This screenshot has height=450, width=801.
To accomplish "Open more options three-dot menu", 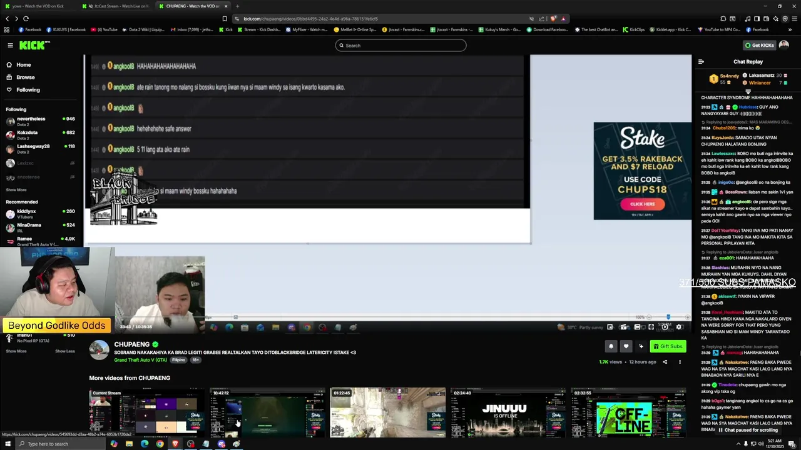I will [x=680, y=362].
